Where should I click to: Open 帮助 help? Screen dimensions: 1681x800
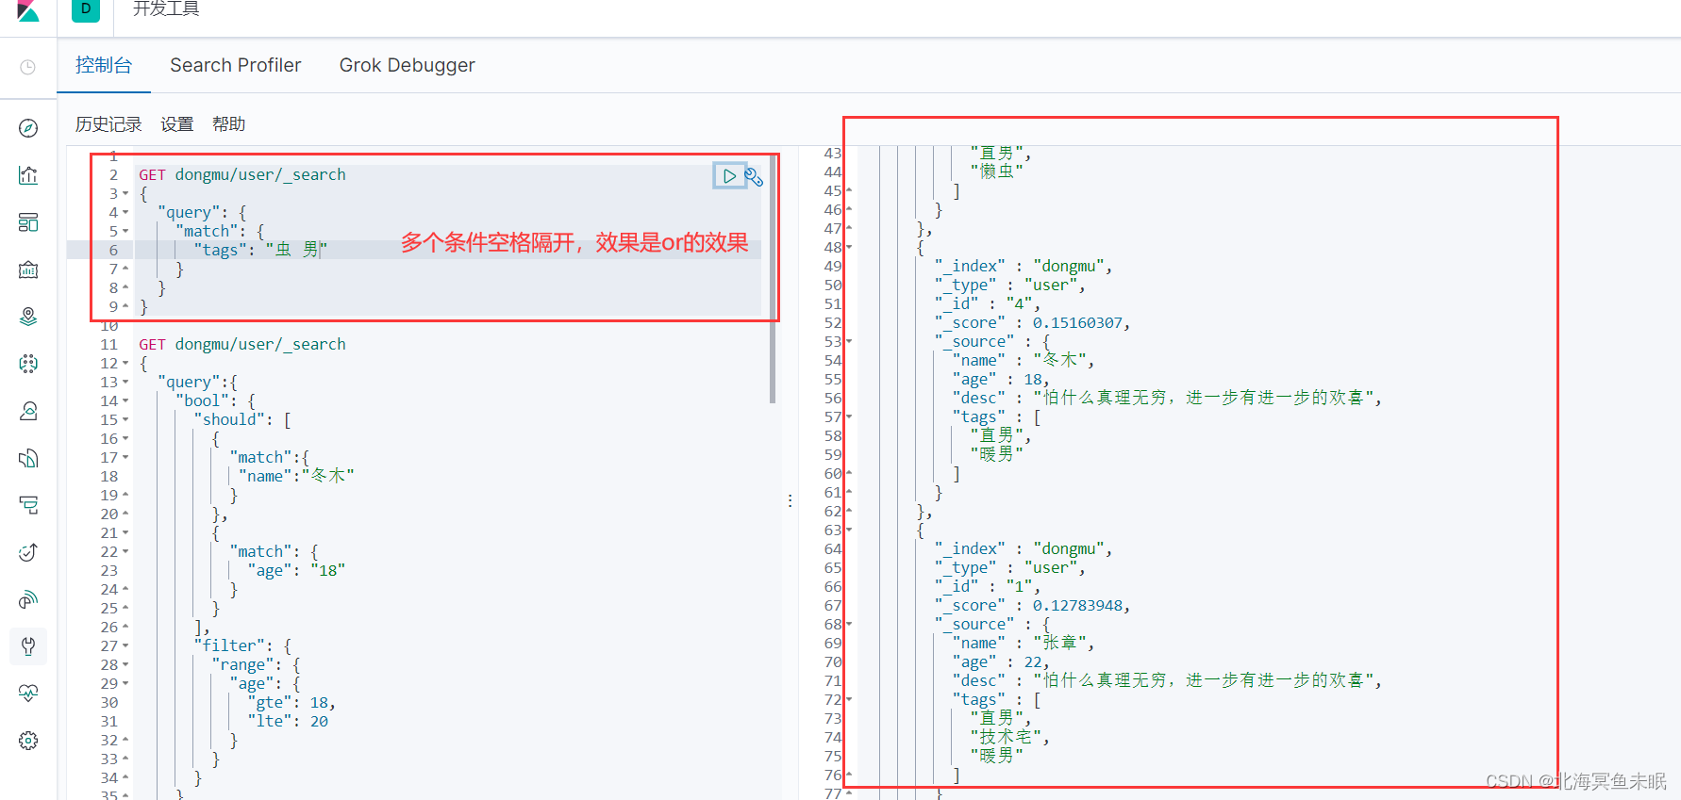coord(228,124)
